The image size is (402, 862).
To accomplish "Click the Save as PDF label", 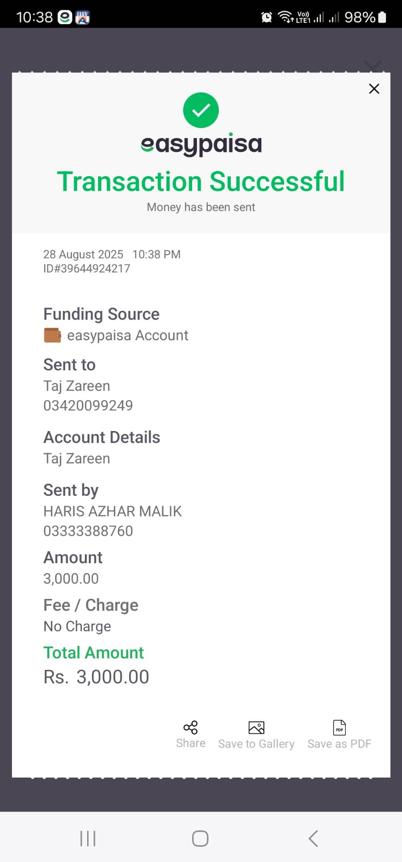I will [x=339, y=744].
